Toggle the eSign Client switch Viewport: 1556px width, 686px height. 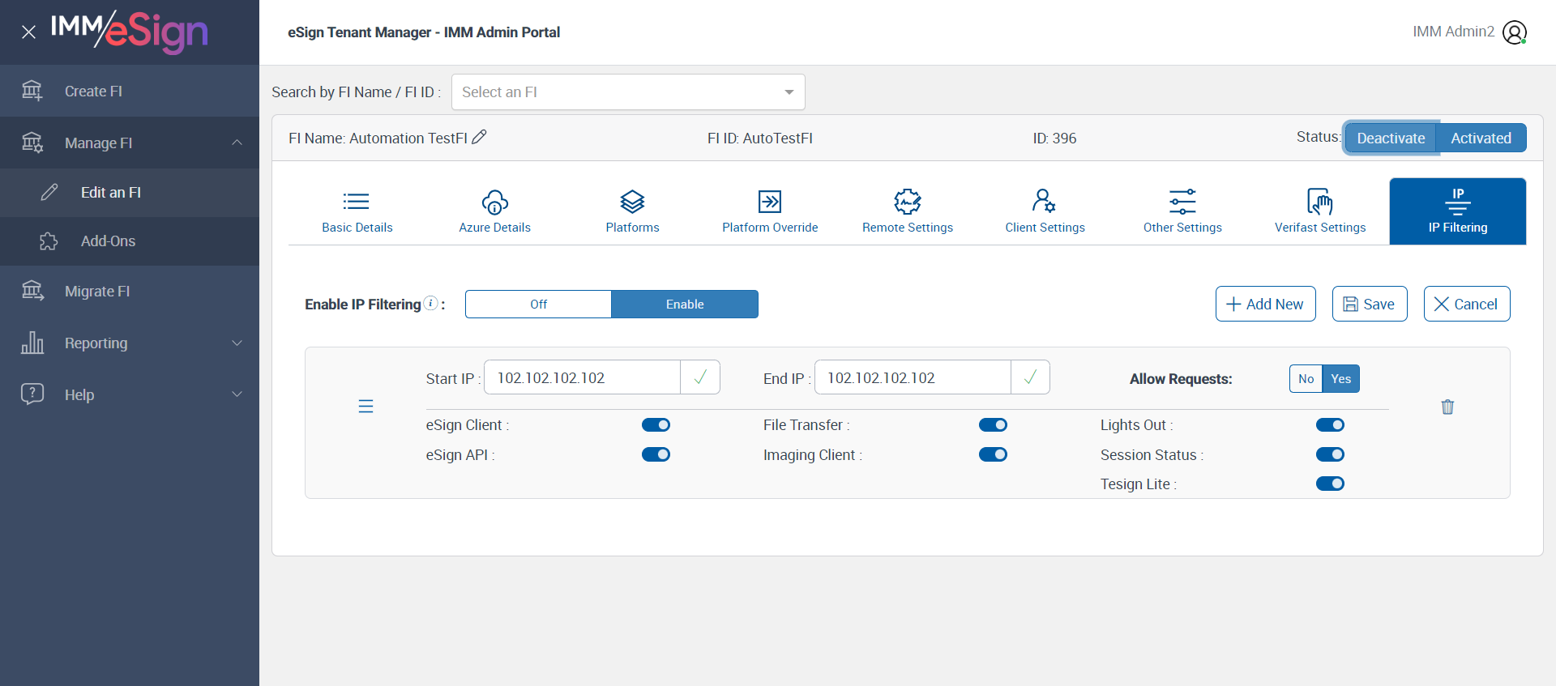[656, 425]
